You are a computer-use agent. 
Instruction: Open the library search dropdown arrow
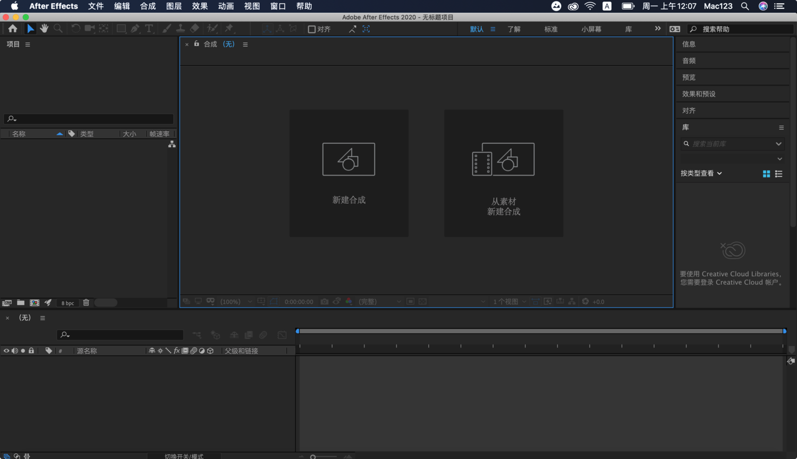[778, 144]
